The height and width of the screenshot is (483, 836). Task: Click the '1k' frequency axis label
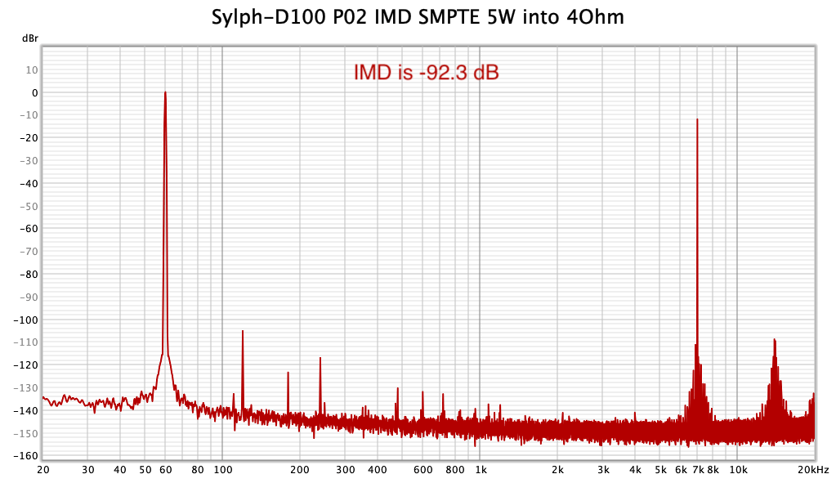(x=481, y=470)
